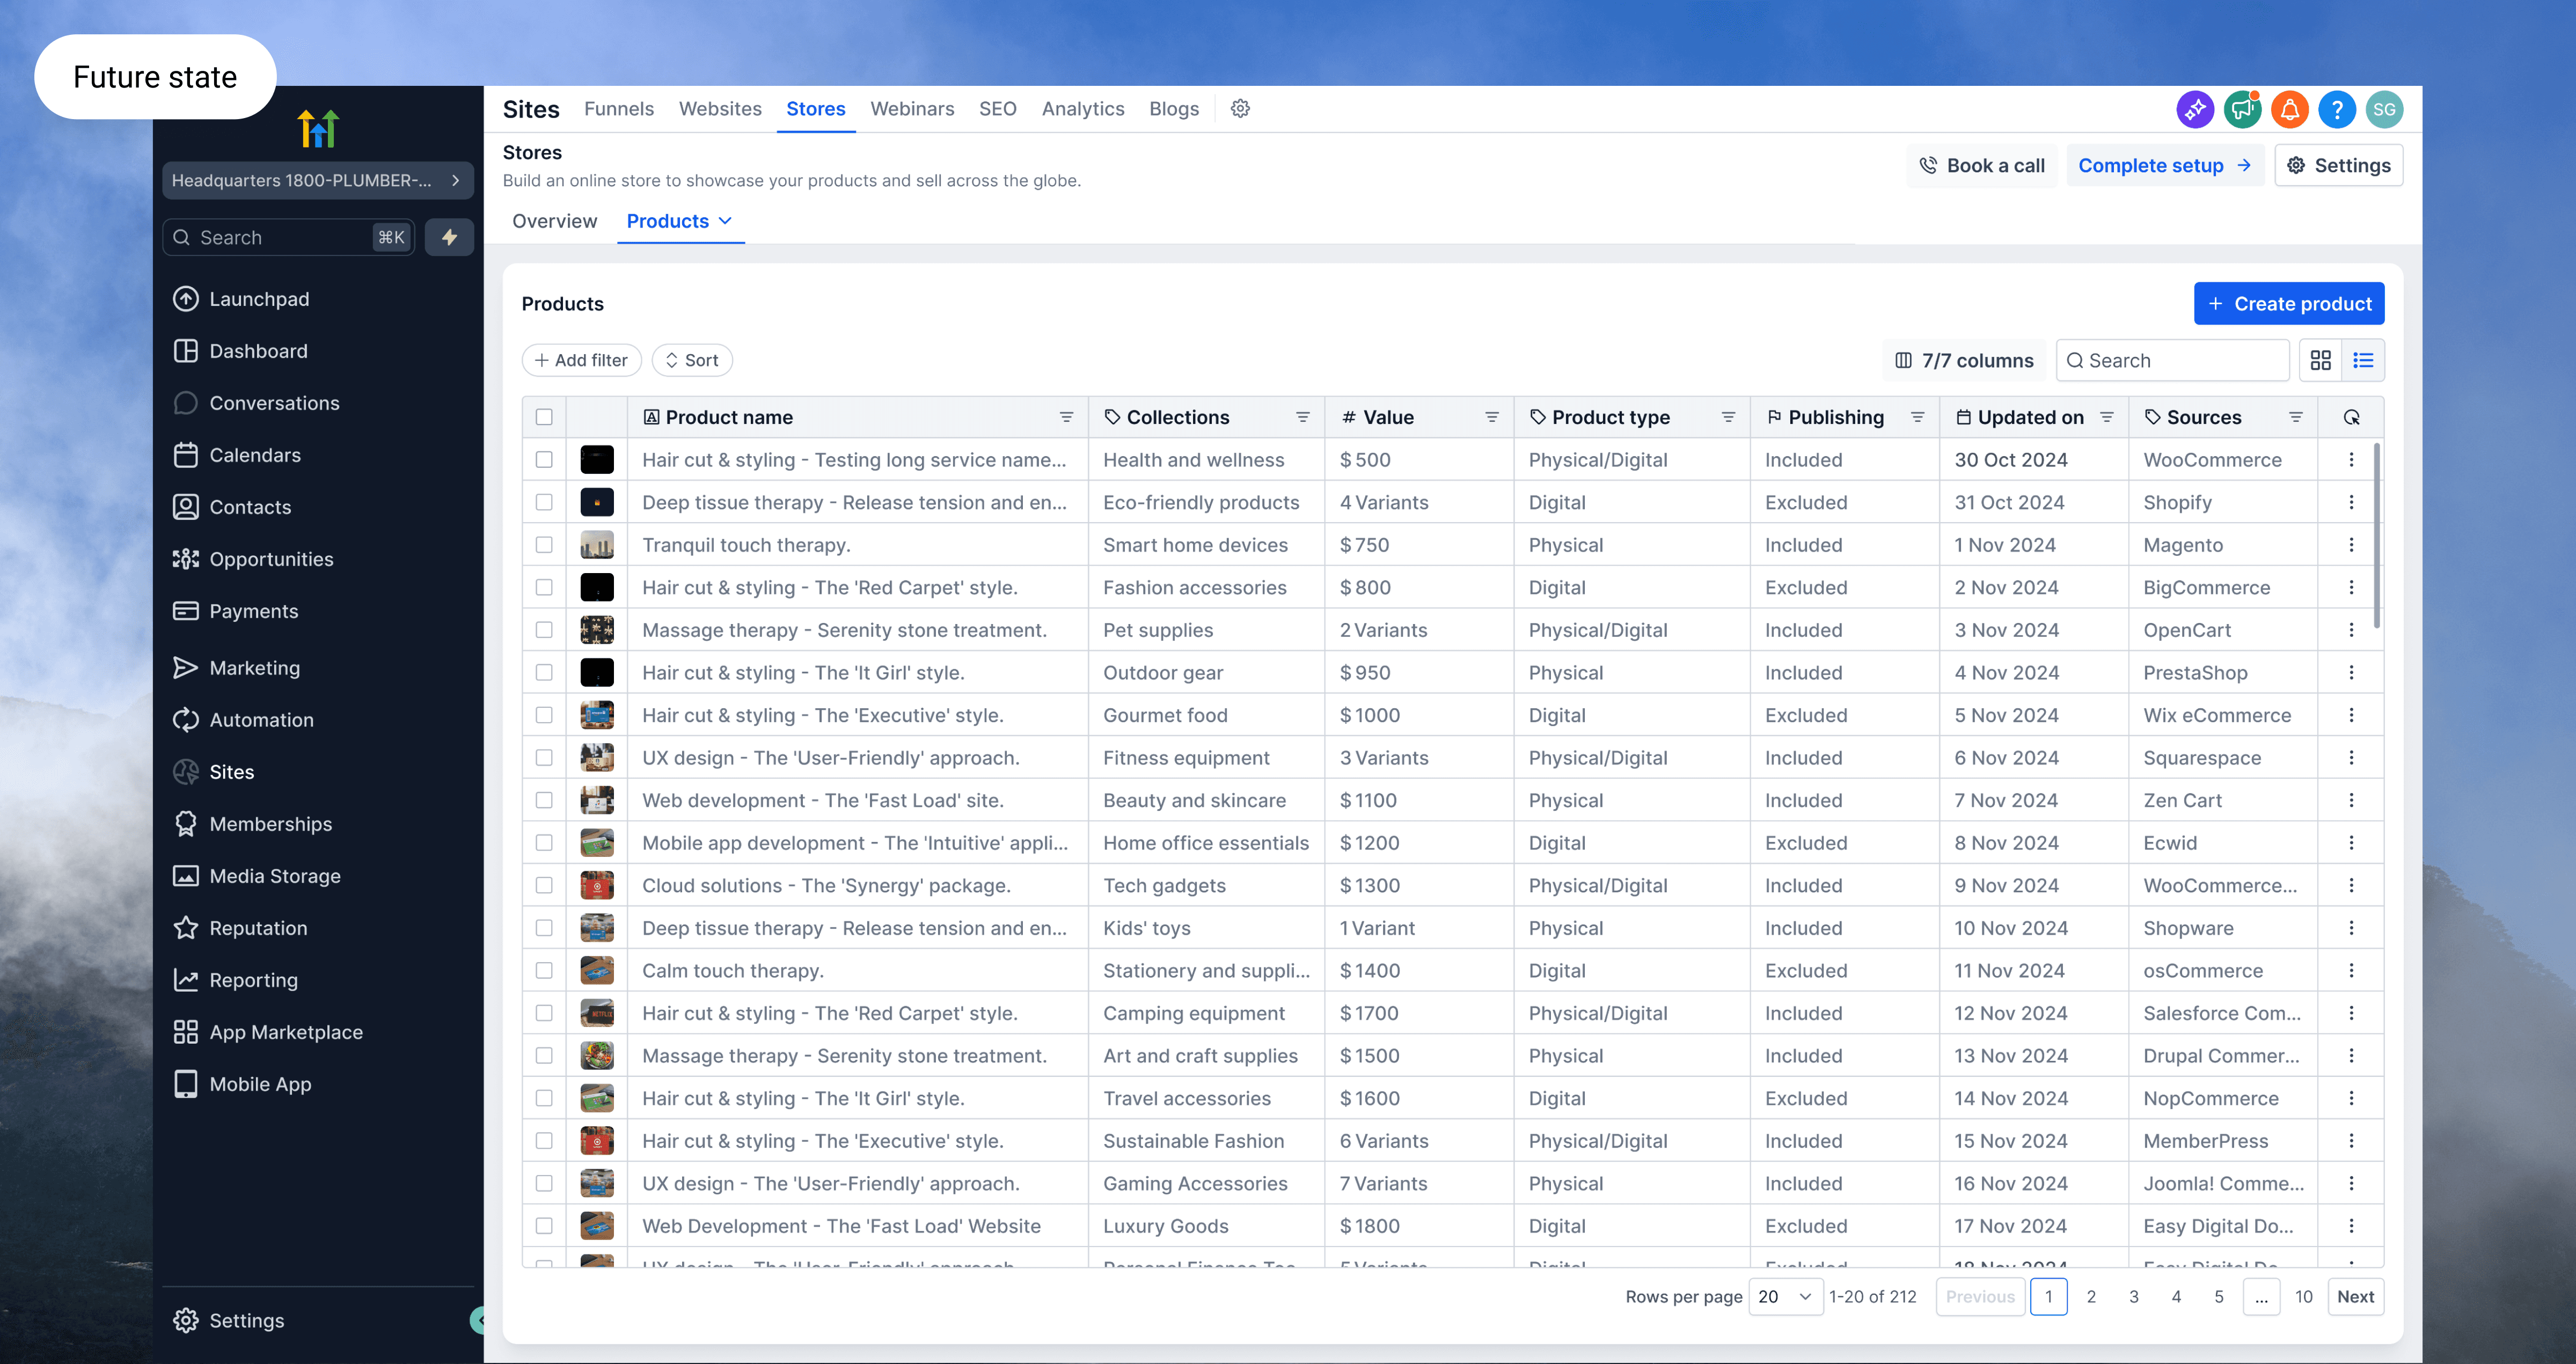2576x1364 pixels.
Task: Check the select-all header checkbox
Action: tap(544, 417)
